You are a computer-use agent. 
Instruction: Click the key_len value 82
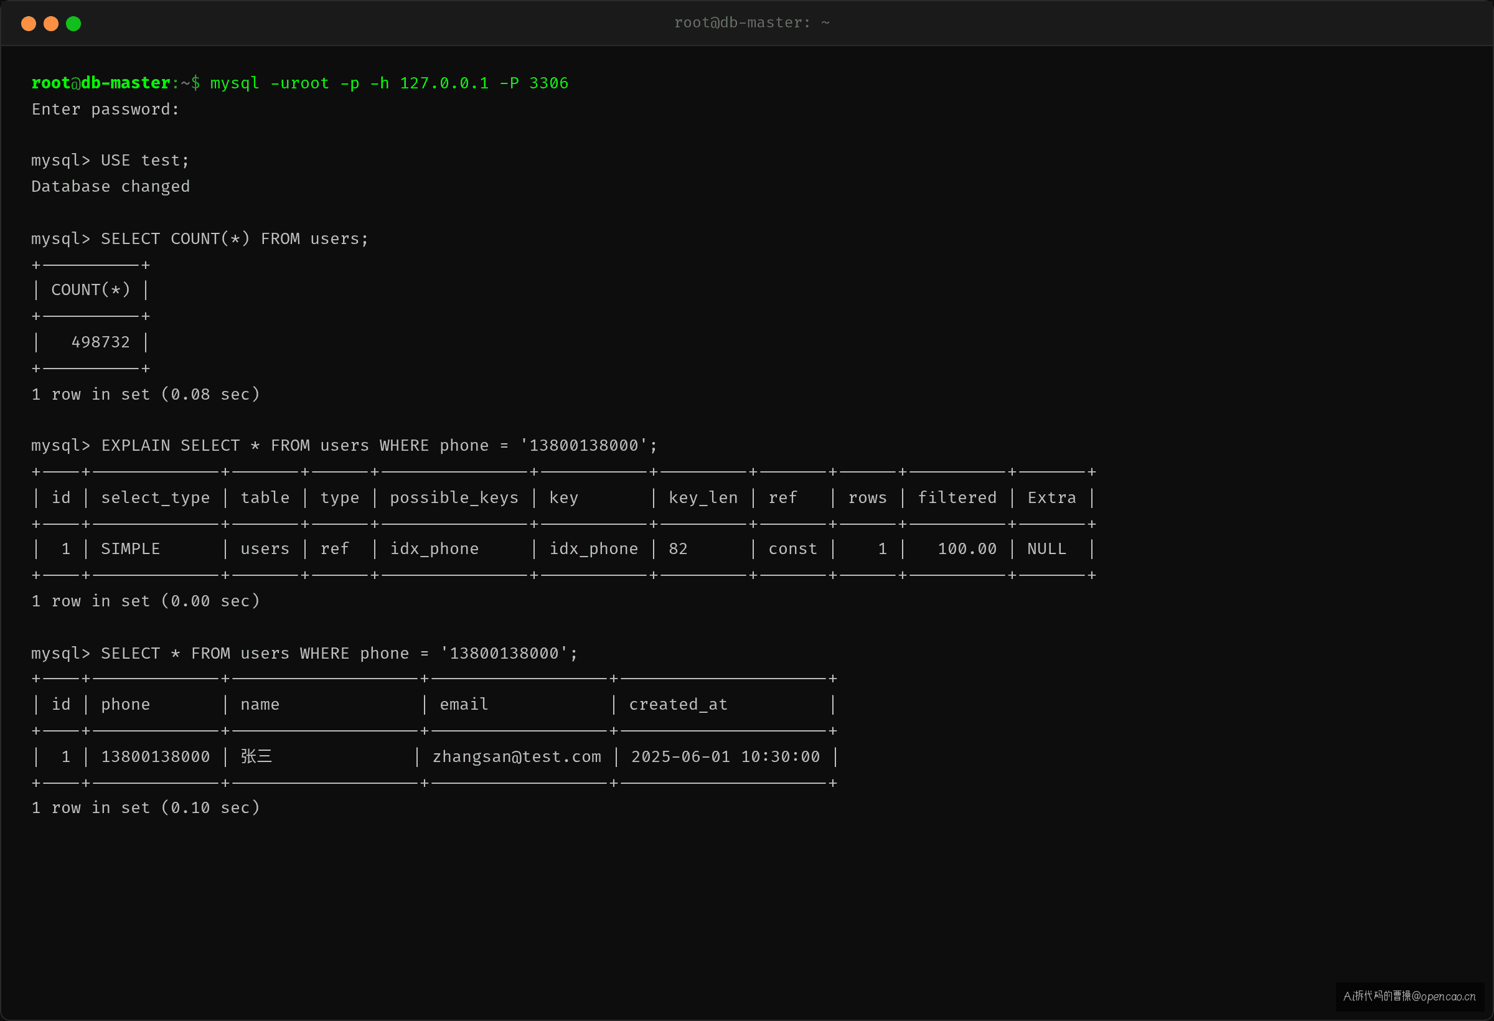click(677, 549)
